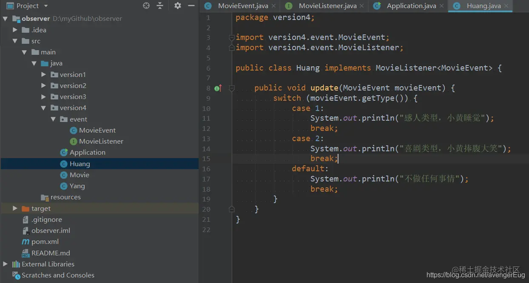Select the resources folder
This screenshot has width=529, height=283.
[x=65, y=197]
